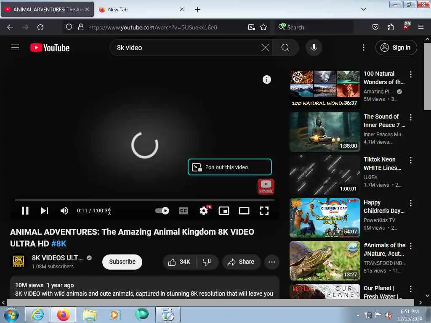Open Windows Explorer folder on taskbar
431x323 pixels.
[x=90, y=315]
